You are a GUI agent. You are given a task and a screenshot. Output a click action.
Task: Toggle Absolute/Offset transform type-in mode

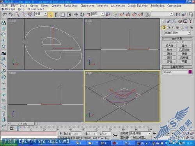coord(66,133)
